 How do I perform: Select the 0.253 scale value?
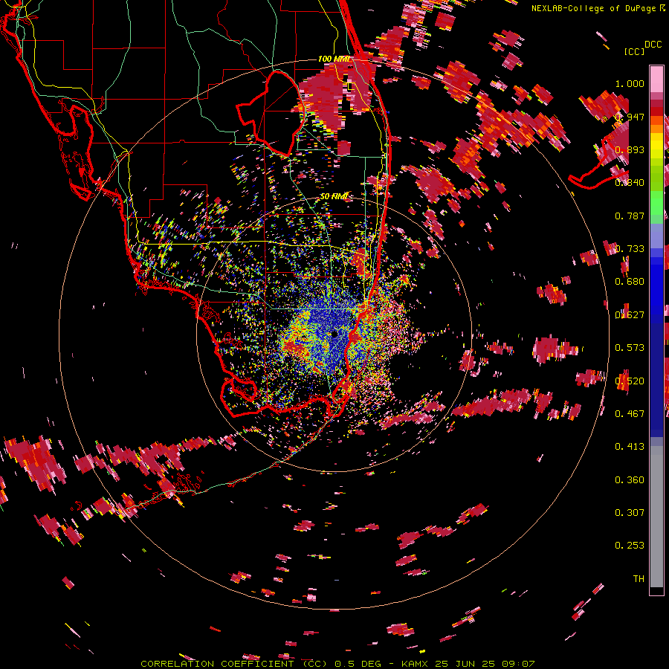(630, 546)
